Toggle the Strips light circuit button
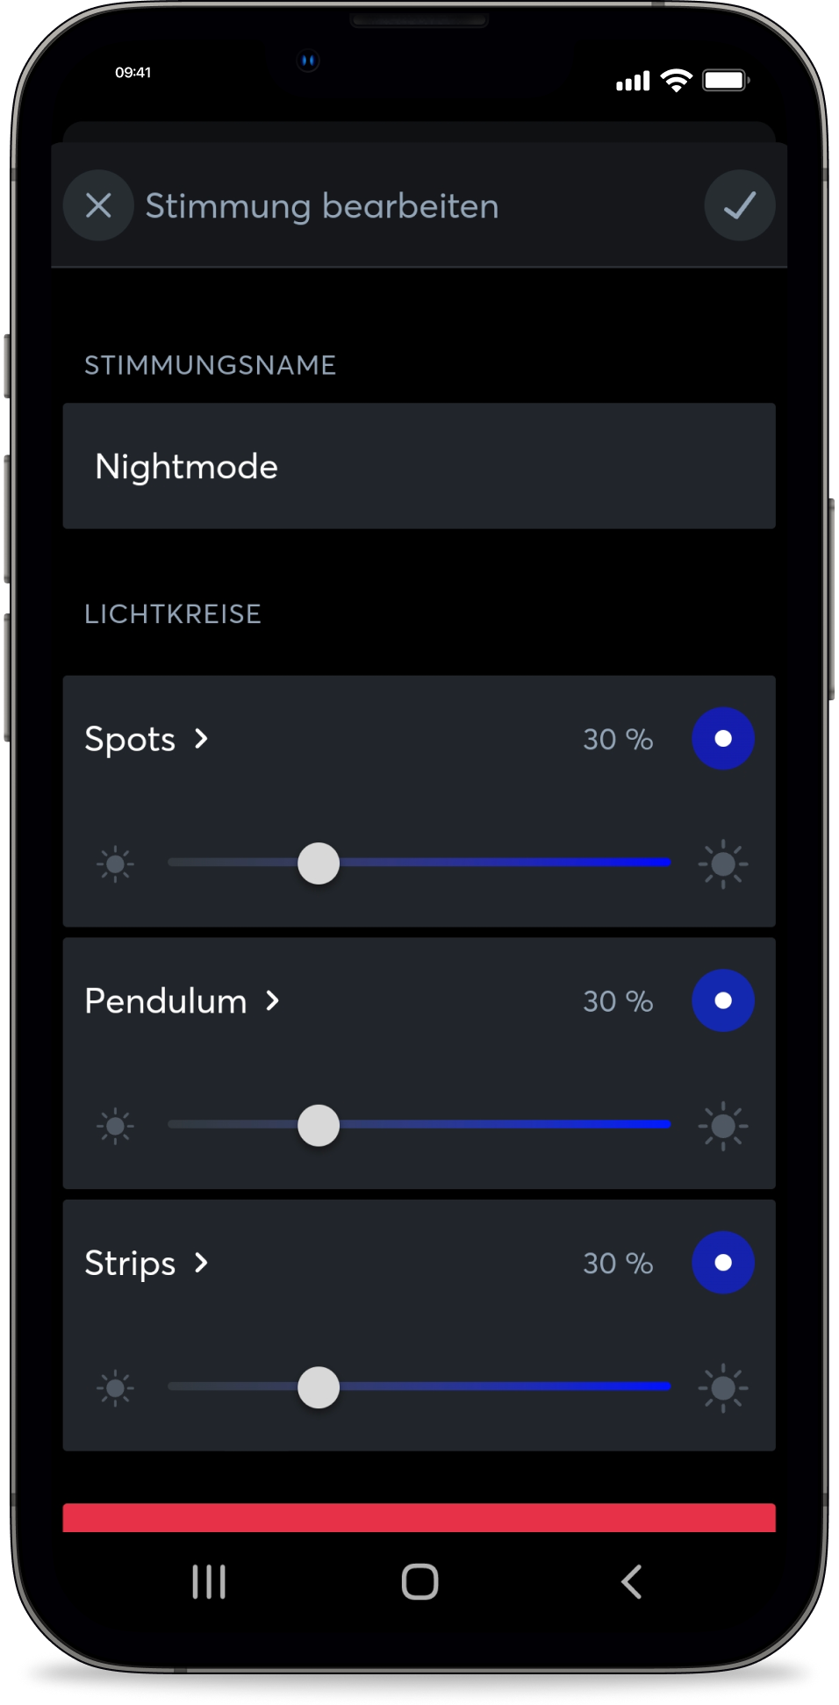Screen dimensions: 839x1705 [723, 1262]
